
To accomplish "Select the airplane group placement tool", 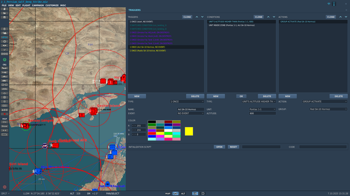I will (x=5, y=68).
